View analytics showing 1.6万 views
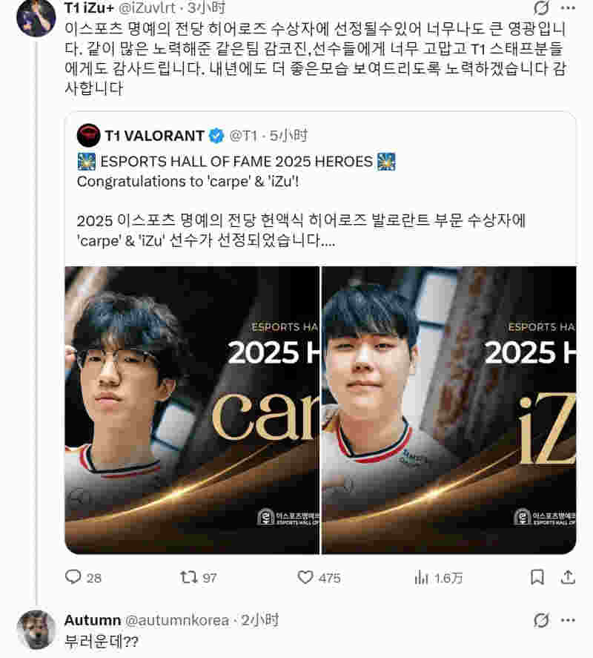This screenshot has width=593, height=658. click(x=438, y=578)
